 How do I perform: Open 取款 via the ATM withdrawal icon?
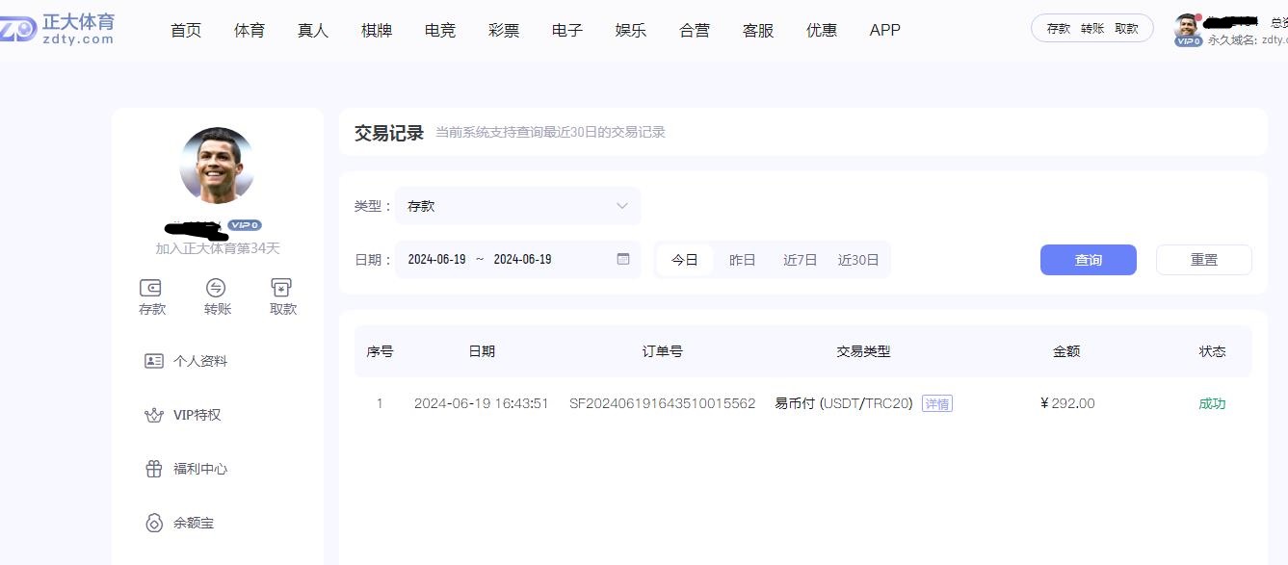click(x=281, y=288)
